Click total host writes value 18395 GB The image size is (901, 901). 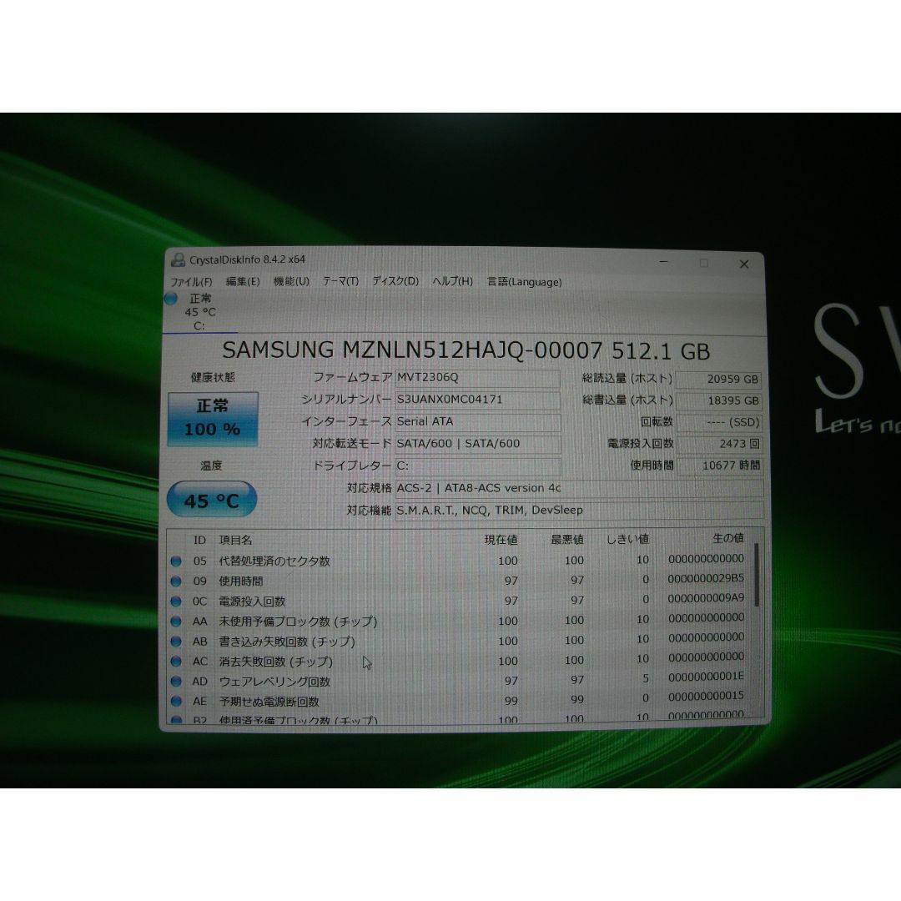coord(719,400)
